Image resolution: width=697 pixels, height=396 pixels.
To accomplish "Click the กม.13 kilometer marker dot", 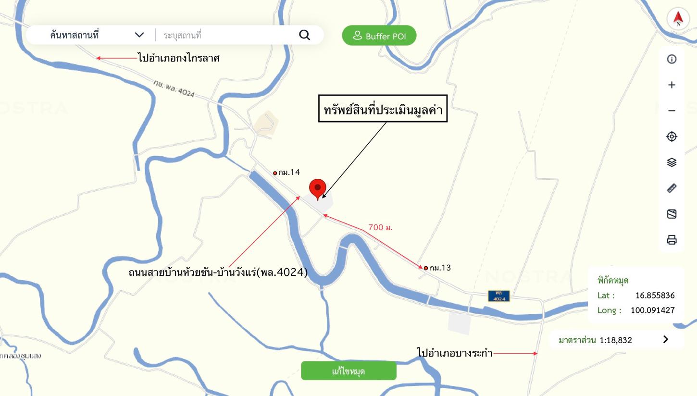I will coord(425,268).
